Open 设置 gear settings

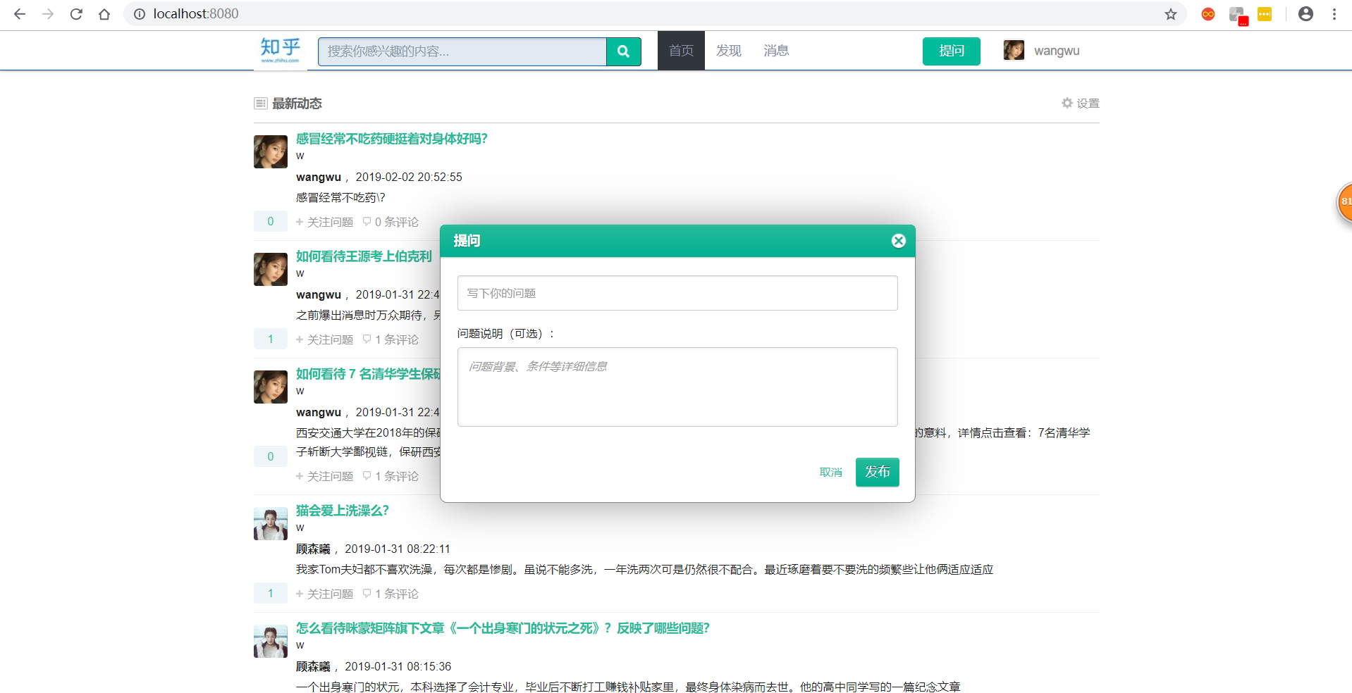coord(1081,104)
